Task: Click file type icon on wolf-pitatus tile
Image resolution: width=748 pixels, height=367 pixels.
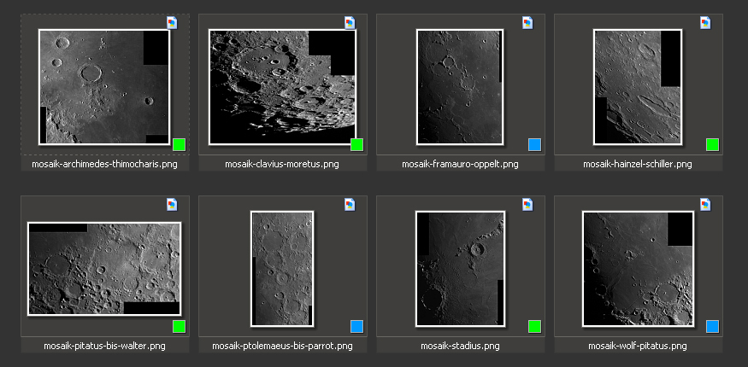Action: click(705, 205)
